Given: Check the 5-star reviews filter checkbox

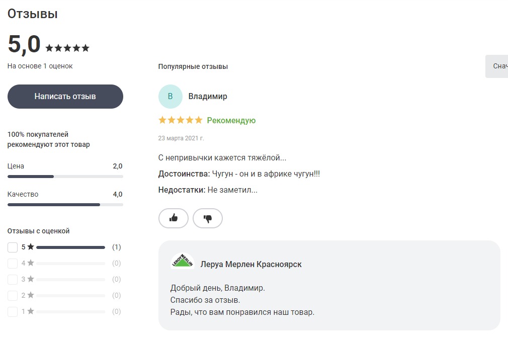Looking at the screenshot, I should click(12, 247).
